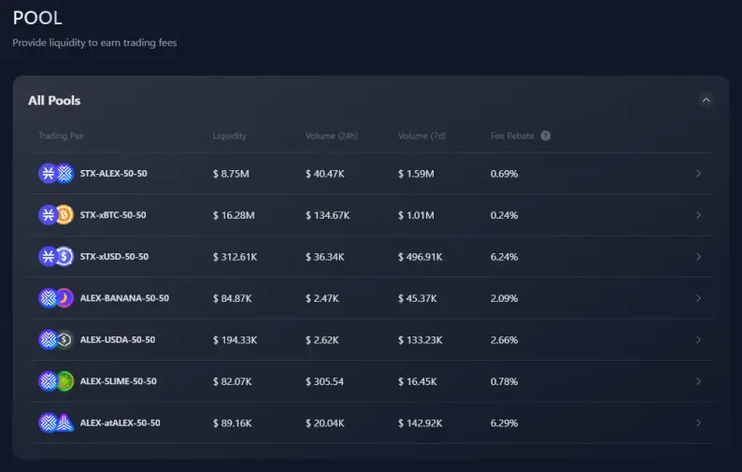This screenshot has width=742, height=472.
Task: Click the Provide liquidity subtitle text
Action: (x=94, y=43)
